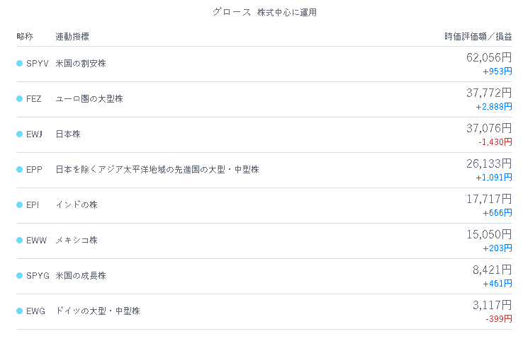Viewport: 523px width, 358px height.
Task: Select the blue dot next to EWJ
Action: [x=19, y=134]
